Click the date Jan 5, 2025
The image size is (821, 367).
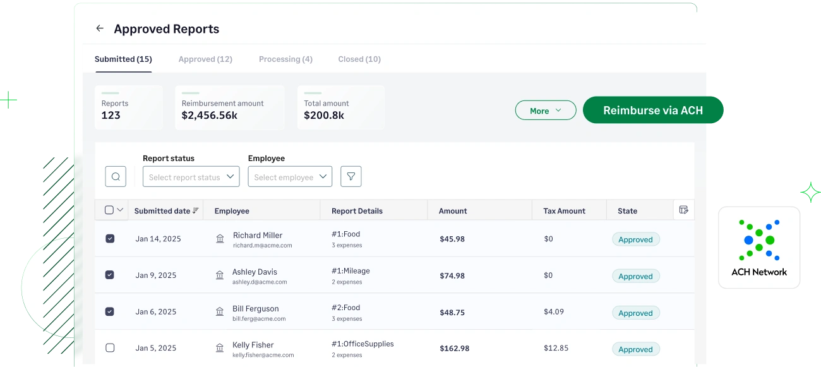click(x=156, y=348)
